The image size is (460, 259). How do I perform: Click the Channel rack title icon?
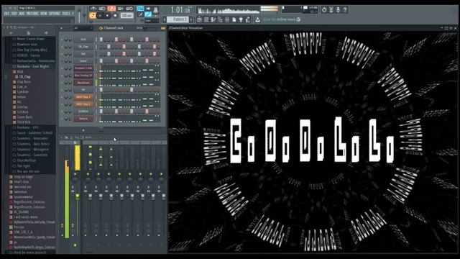tap(101, 28)
